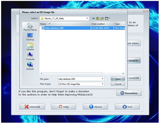Expand the Files of type dropdown
Screen dimensions: 159x123
coord(103,84)
